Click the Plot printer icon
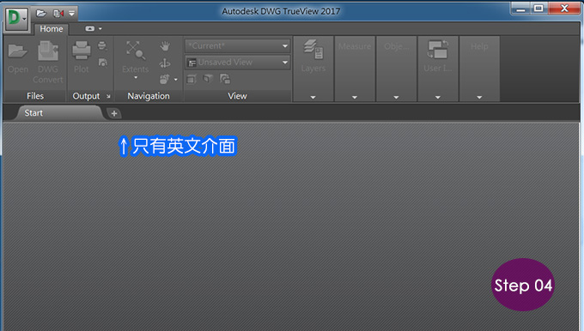The height and width of the screenshot is (331, 584). pos(82,51)
